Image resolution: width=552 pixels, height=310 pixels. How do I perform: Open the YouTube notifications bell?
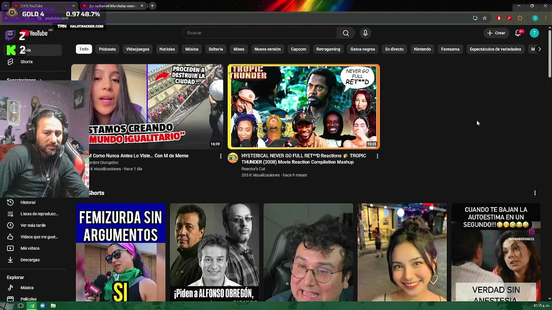518,33
